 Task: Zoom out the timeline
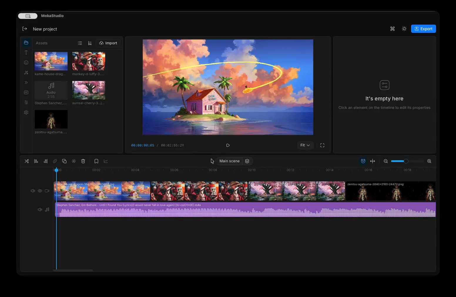386,161
